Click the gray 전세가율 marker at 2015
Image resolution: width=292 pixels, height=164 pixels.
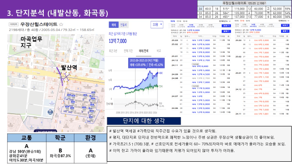136,102
